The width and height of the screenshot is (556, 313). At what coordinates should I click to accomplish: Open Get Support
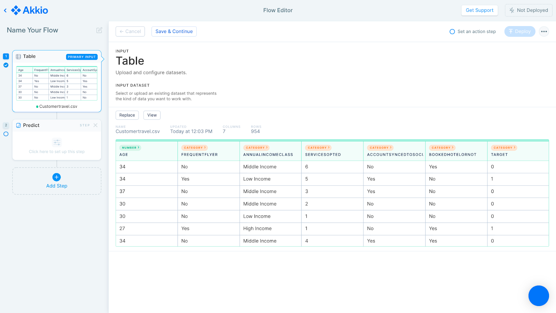(x=480, y=10)
